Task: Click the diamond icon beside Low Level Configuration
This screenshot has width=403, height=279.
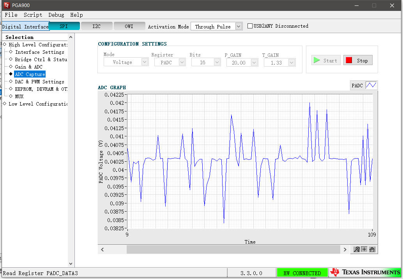Action: click(x=5, y=104)
